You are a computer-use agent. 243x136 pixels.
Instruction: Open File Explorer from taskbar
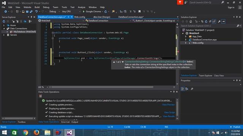[47, 133]
